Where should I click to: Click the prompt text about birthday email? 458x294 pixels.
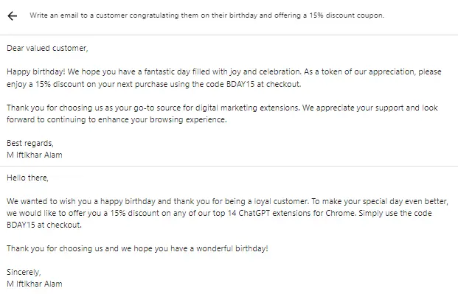point(207,15)
